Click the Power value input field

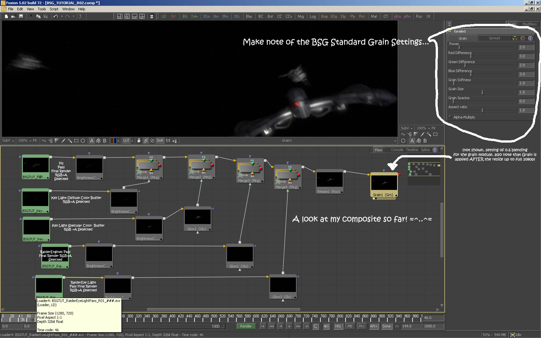pyautogui.click(x=526, y=47)
